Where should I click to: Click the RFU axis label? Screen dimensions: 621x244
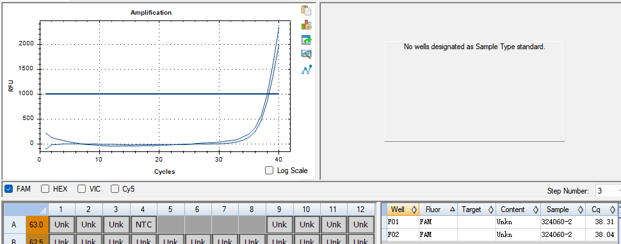click(x=11, y=86)
